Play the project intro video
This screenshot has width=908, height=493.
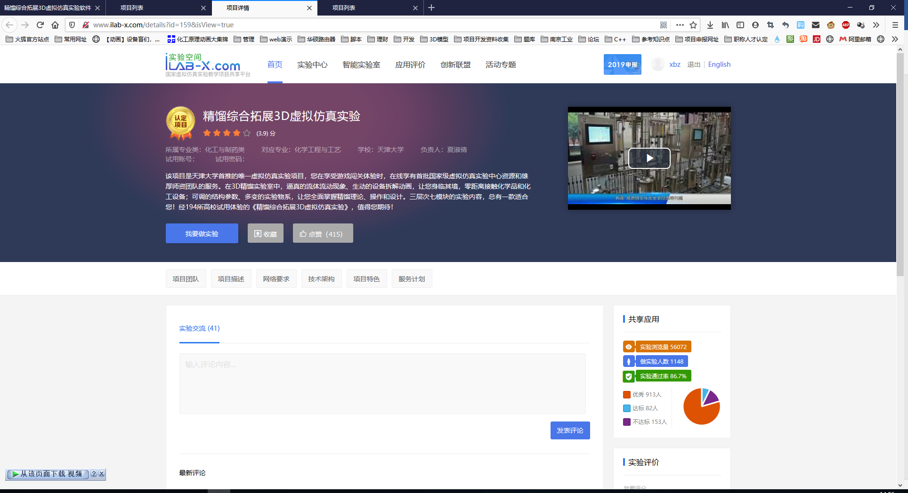(649, 158)
